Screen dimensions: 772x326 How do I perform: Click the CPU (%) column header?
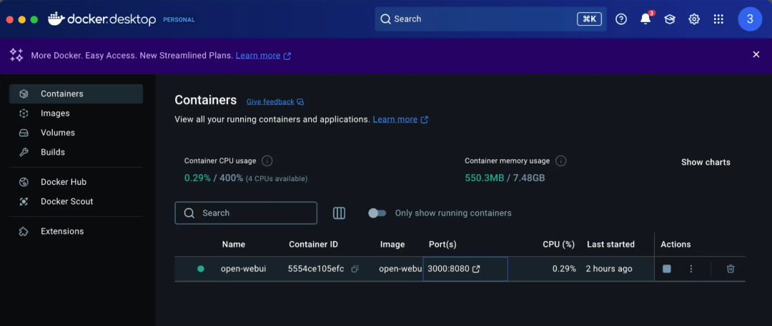click(559, 245)
